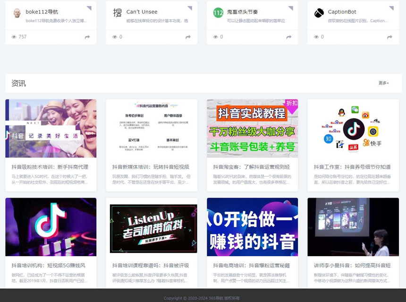This screenshot has width=406, height=302.
Task: Click the eye views icon on 鬼畜点头节奏 card
Action: [215, 37]
